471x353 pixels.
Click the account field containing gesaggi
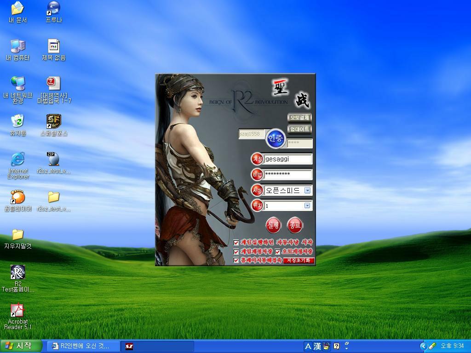pos(288,159)
